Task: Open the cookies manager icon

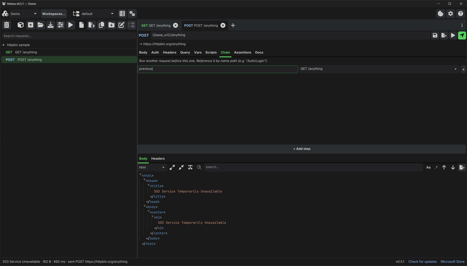Action: click(441, 14)
